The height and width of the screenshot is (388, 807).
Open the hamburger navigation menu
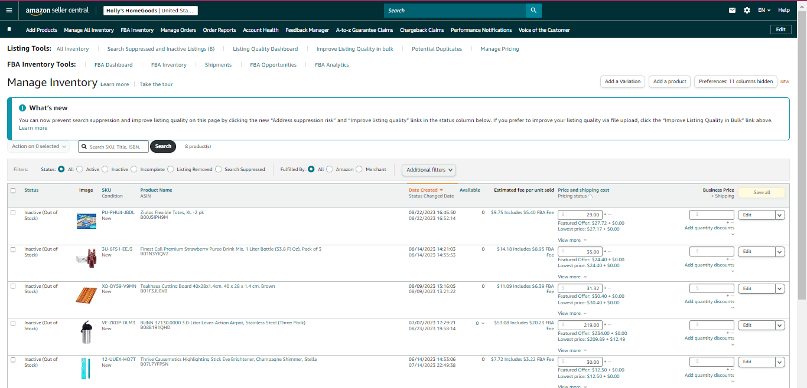[x=9, y=10]
